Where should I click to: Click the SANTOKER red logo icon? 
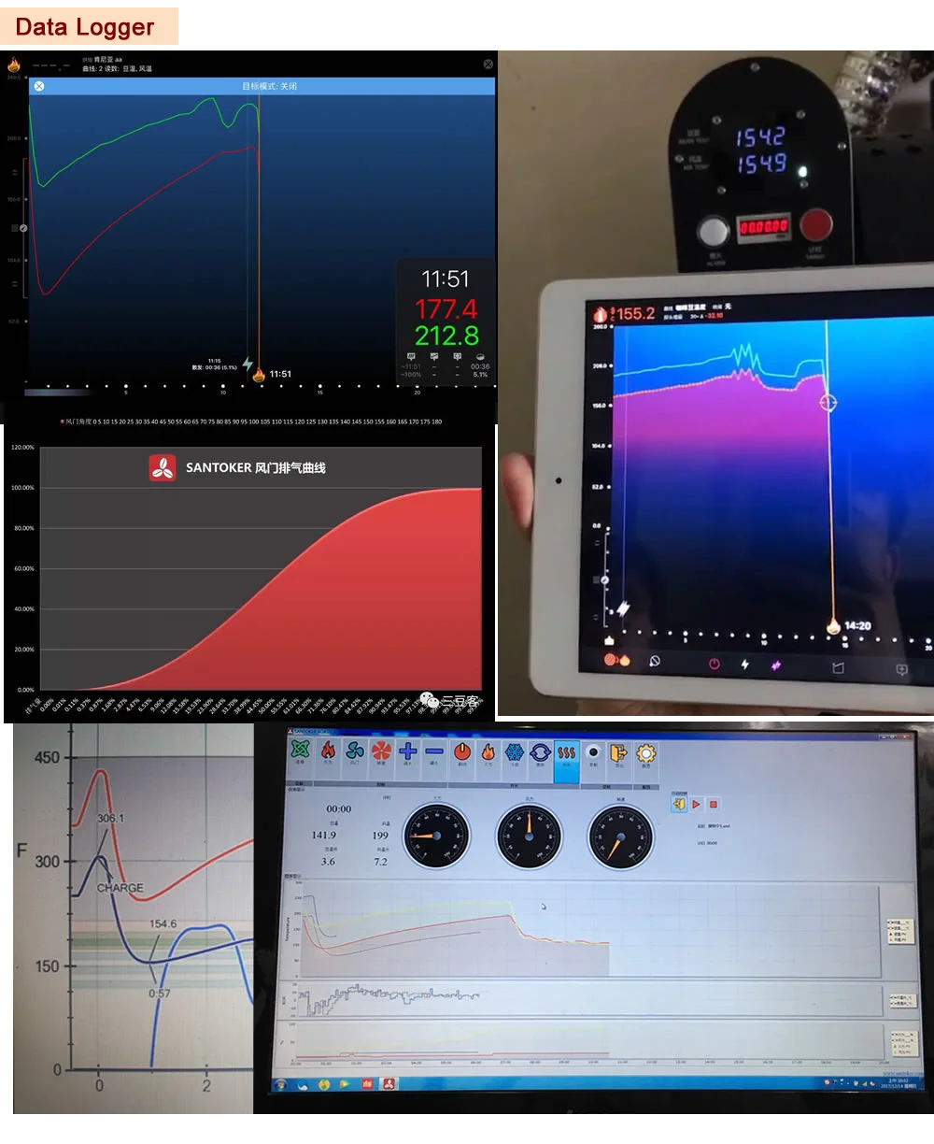163,467
